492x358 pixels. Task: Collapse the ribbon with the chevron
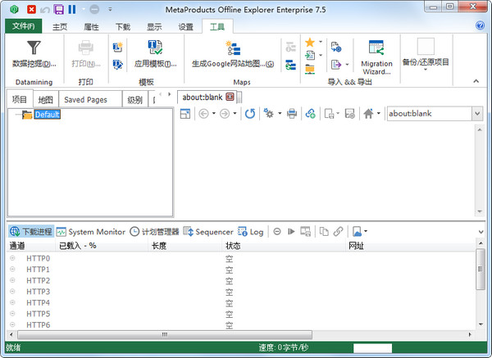pos(476,81)
